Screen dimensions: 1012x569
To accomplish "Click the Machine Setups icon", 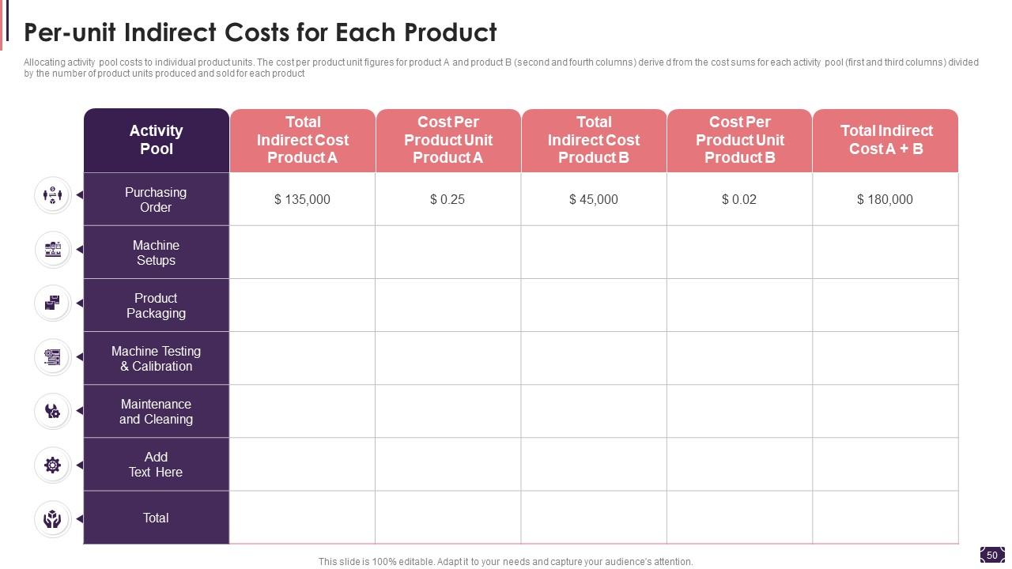I will 53,250.
